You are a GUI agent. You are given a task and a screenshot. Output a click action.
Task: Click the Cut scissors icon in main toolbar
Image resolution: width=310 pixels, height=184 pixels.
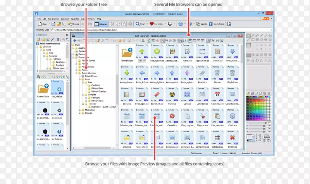point(112,24)
